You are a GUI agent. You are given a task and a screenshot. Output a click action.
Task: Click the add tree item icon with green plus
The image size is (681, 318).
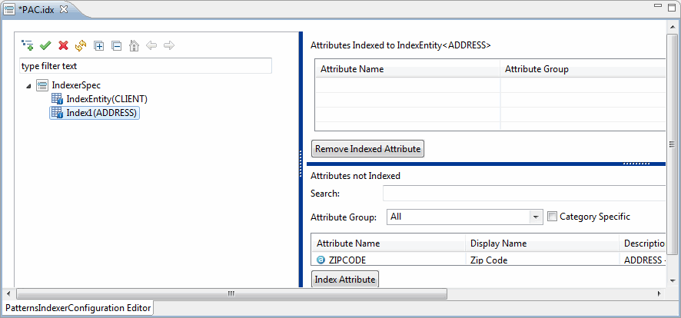tap(27, 45)
